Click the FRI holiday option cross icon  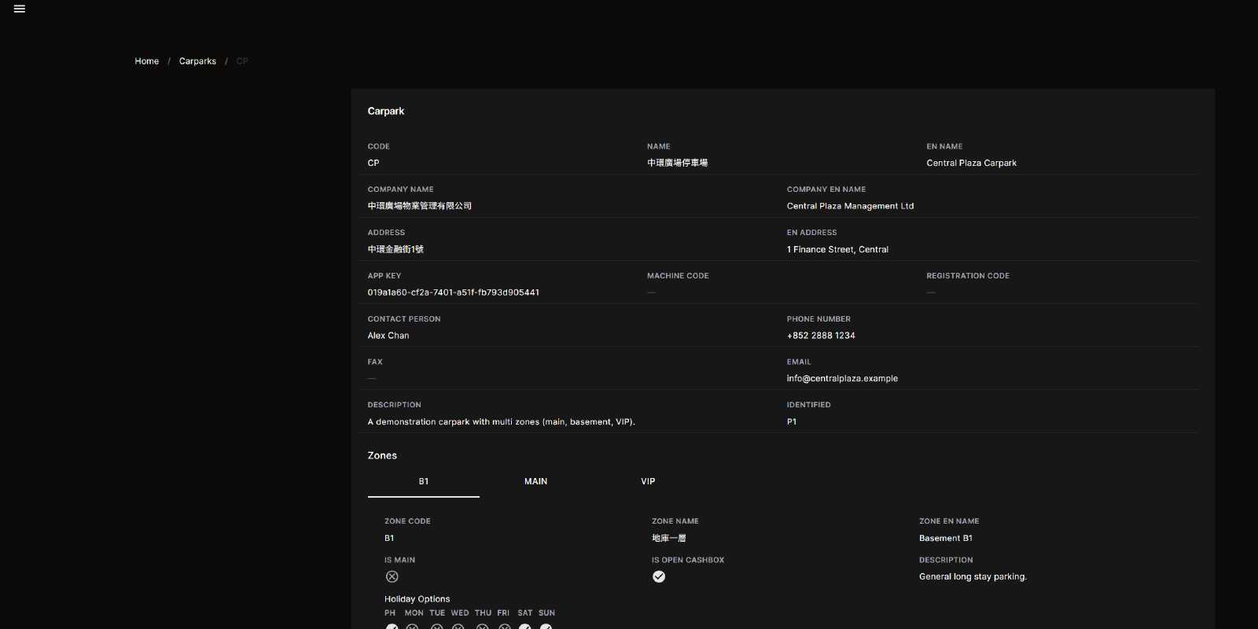[505, 627]
